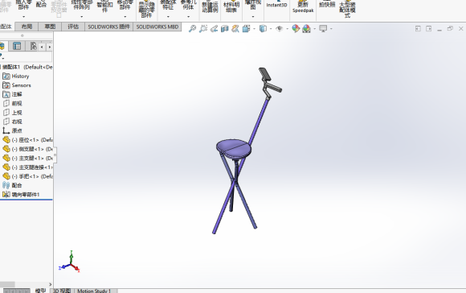Expand the 线性零部件阵列 dropdown arrow
Viewport: 466px width, 293px height.
tap(81, 17)
